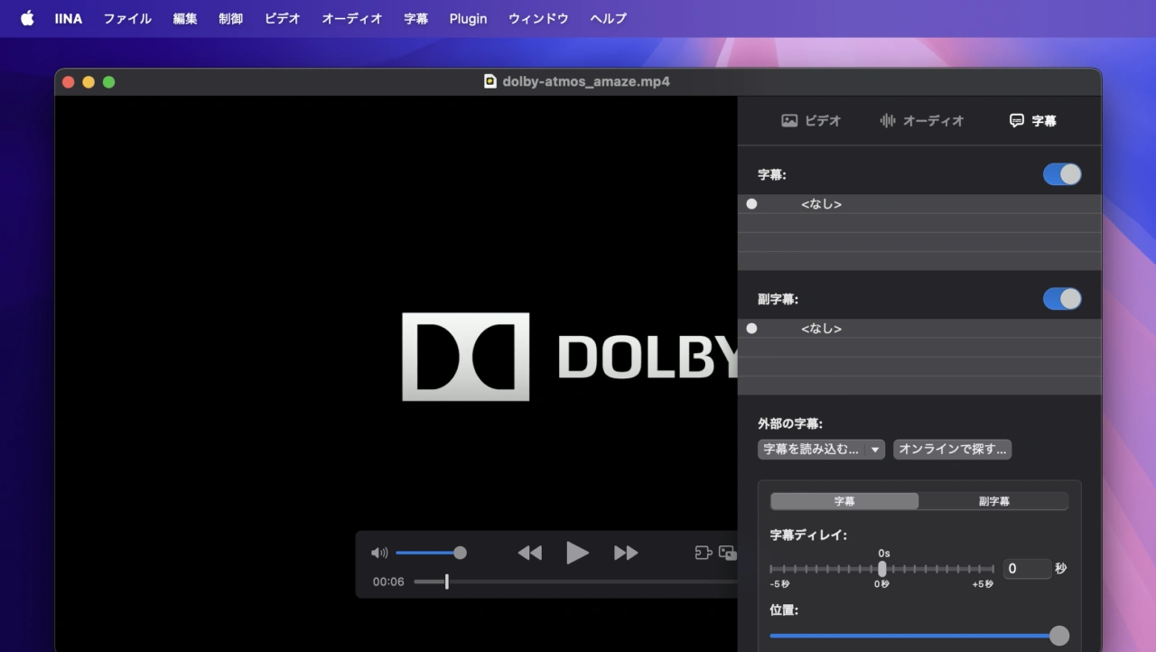
Task: Disable the 字幕 subtitle switch
Action: coord(1061,174)
